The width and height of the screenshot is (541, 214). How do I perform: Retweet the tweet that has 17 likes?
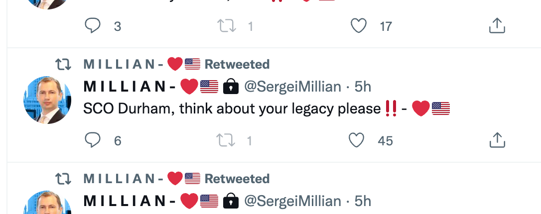(226, 26)
